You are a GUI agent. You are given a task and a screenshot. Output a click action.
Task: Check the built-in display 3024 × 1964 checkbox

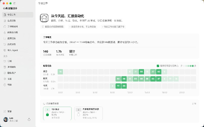click(79, 115)
